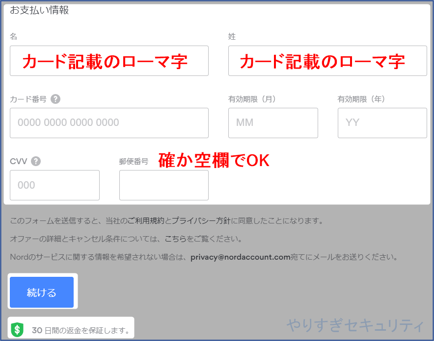
Task: Click the expiry month MM field
Action: [x=273, y=123]
